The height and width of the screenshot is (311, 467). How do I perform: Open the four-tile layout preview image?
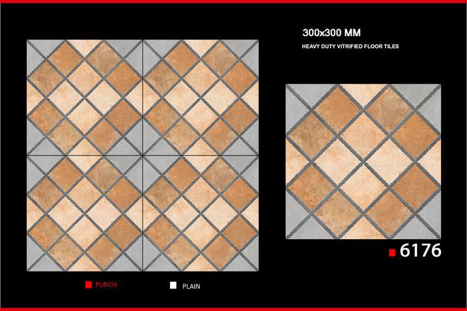143,155
